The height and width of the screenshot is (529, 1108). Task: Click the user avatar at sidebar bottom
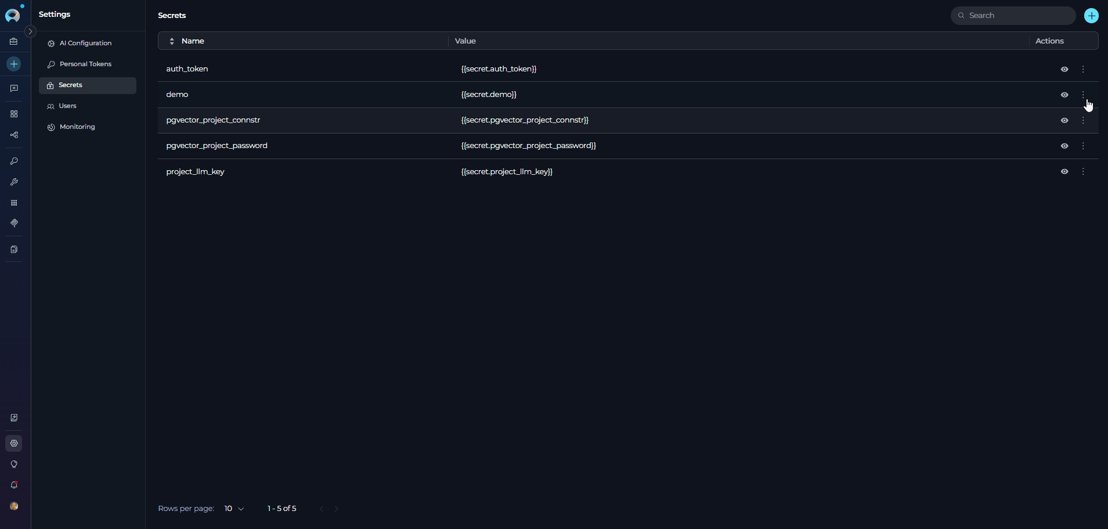pyautogui.click(x=14, y=506)
